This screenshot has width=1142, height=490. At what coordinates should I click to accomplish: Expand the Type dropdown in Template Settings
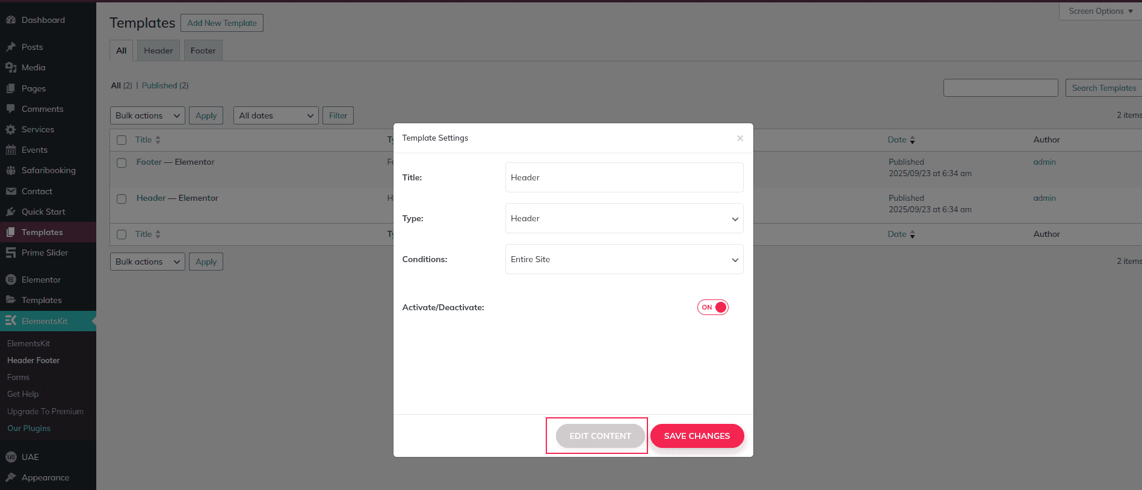coord(624,218)
